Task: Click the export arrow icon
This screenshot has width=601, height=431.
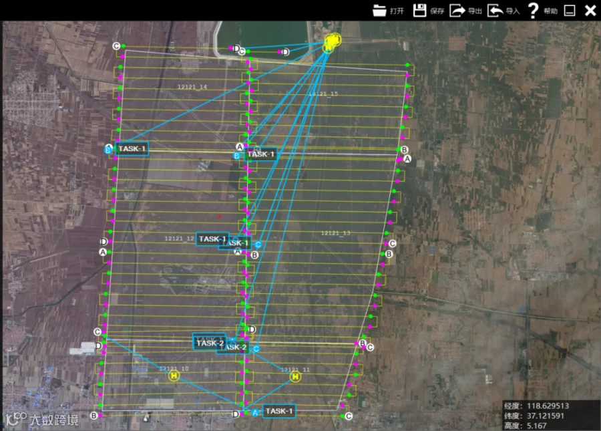Action: (x=457, y=10)
